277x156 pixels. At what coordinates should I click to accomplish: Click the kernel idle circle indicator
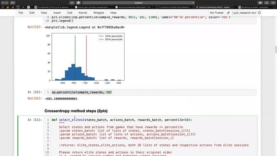(x=259, y=13)
